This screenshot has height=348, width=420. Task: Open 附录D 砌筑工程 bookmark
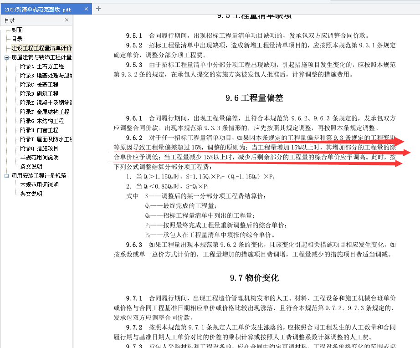tap(39, 94)
